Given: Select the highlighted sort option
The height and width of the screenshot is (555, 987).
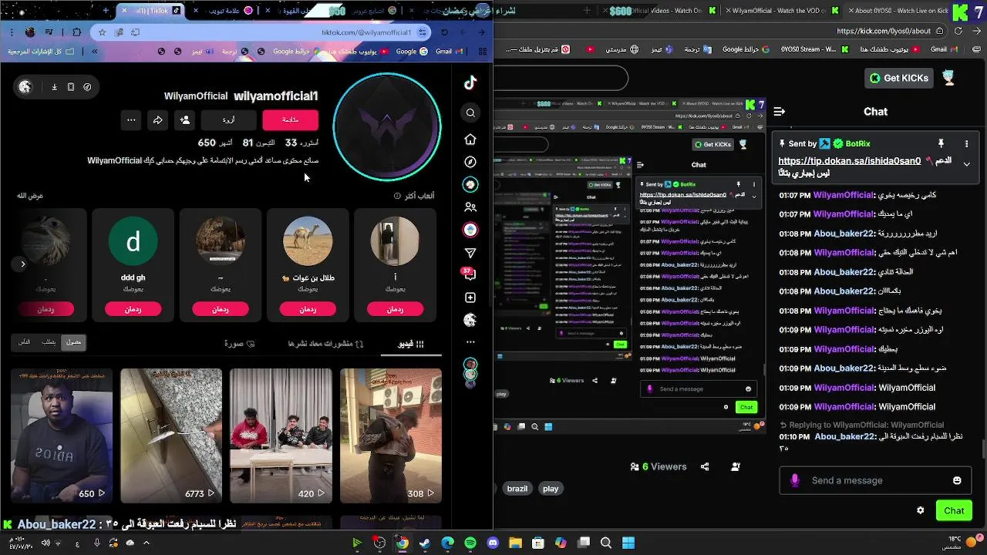Looking at the screenshot, I should (x=73, y=342).
